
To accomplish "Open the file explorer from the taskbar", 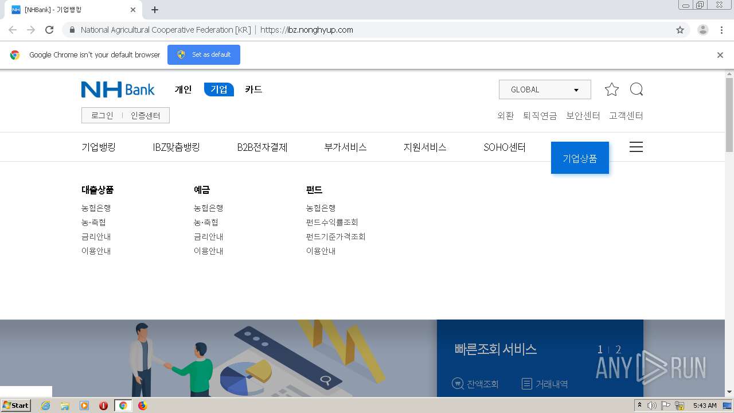I will [x=65, y=406].
